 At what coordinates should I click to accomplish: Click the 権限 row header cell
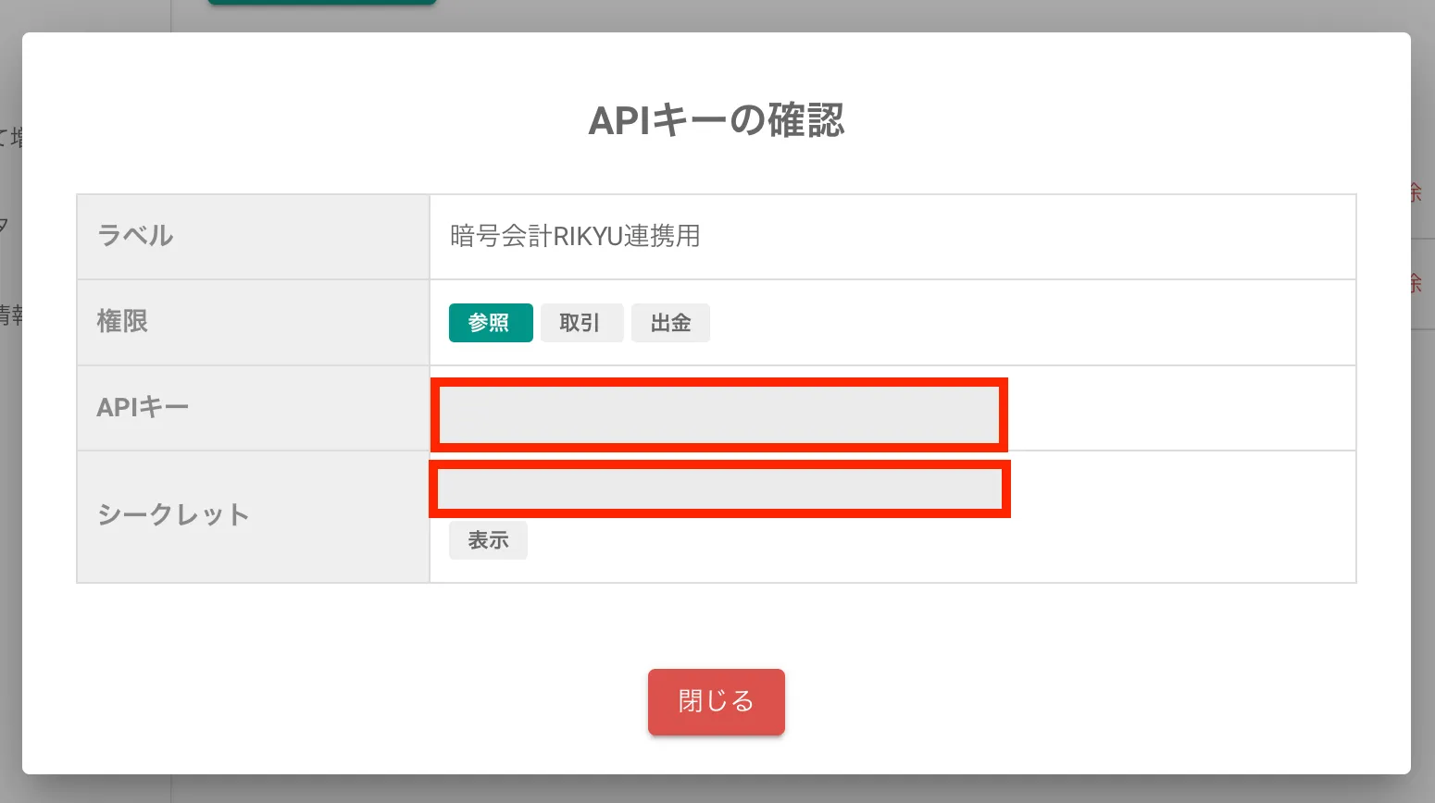click(x=252, y=322)
